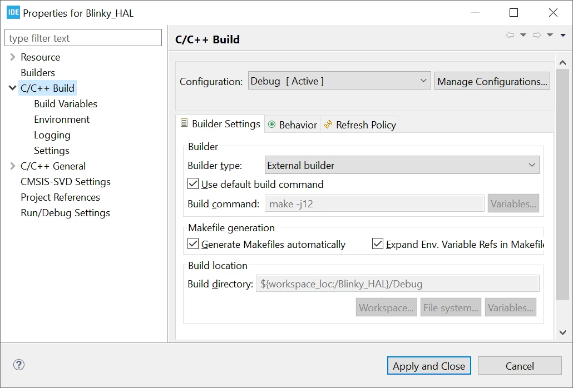This screenshot has width=573, height=388.
Task: Expand the Resource tree node
Action: [13, 57]
